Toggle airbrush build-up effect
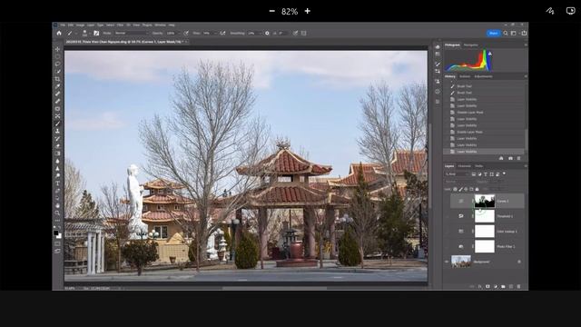The image size is (581, 327). point(222,33)
